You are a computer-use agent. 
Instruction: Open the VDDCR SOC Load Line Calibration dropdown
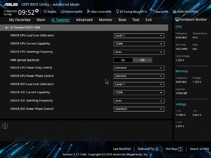tap(139, 84)
